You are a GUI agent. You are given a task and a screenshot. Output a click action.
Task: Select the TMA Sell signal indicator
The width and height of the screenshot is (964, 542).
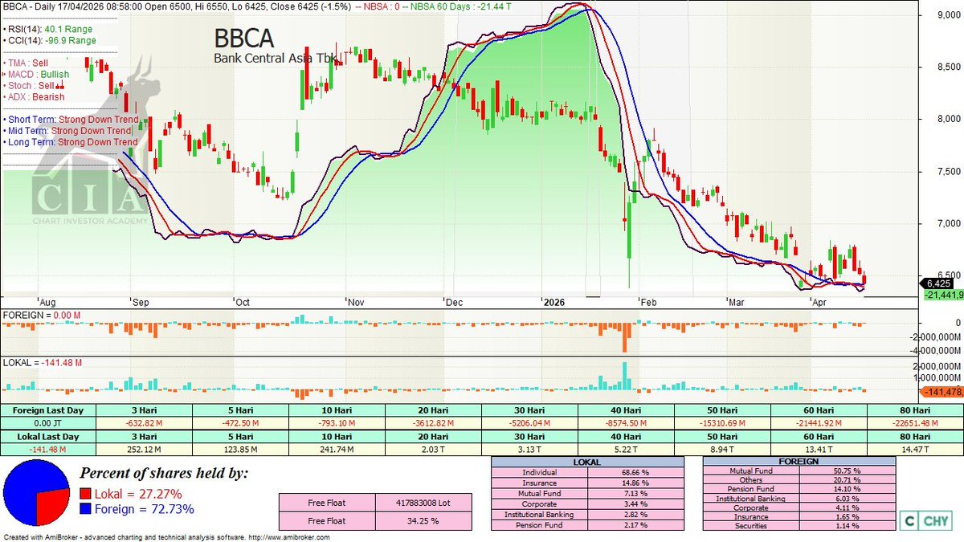point(28,61)
